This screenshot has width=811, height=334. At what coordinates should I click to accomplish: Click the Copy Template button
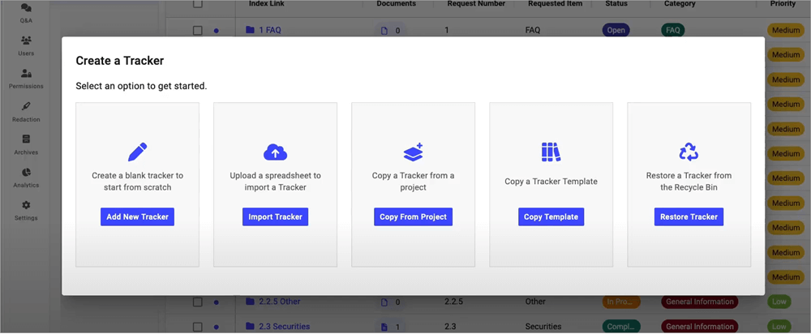pyautogui.click(x=551, y=216)
